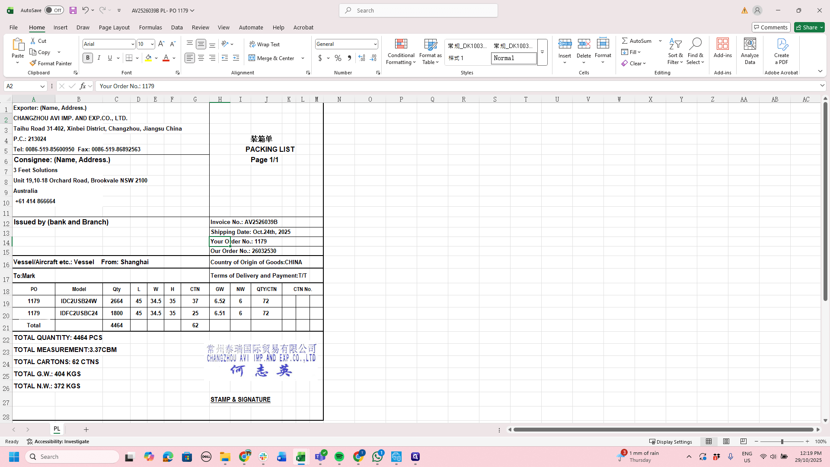Toggle Wrap Text
Screen dimensions: 830x467
point(265,45)
